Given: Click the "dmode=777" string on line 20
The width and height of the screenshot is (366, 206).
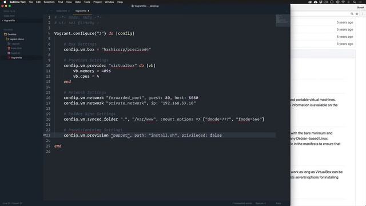Looking at the screenshot, I should pyautogui.click(x=218, y=120).
